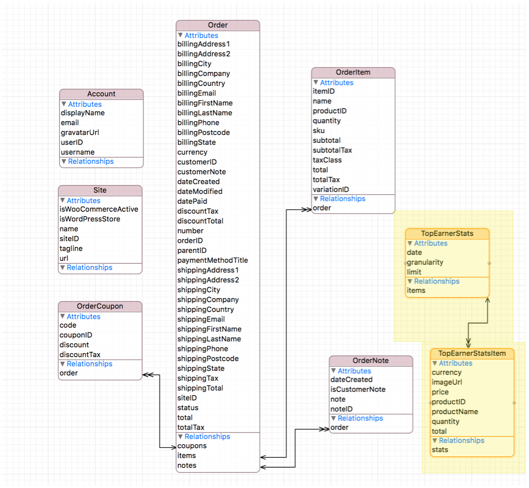Select the Order entity title bar

[x=218, y=25]
